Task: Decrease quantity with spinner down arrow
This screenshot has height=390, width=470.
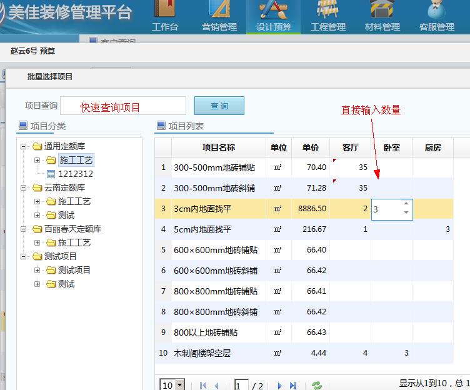Action: (406, 212)
